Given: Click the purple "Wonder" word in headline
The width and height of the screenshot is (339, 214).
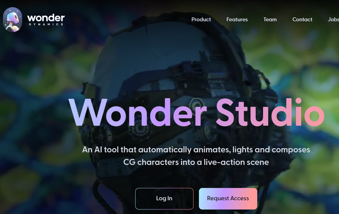Looking at the screenshot, I should tap(137, 112).
